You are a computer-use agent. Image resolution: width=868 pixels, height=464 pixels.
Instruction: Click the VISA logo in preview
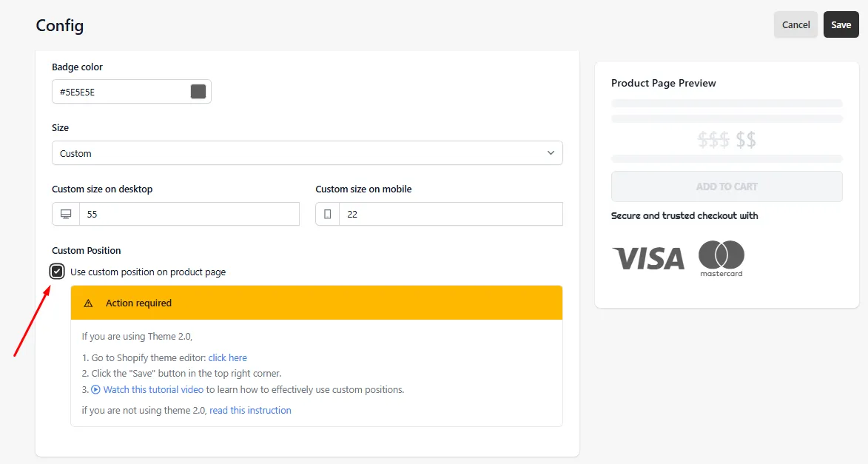(648, 258)
